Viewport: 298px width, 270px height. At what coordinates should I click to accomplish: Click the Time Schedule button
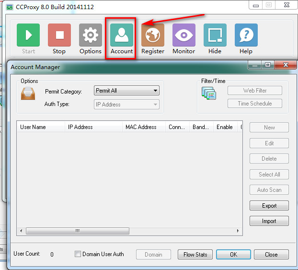click(x=255, y=103)
